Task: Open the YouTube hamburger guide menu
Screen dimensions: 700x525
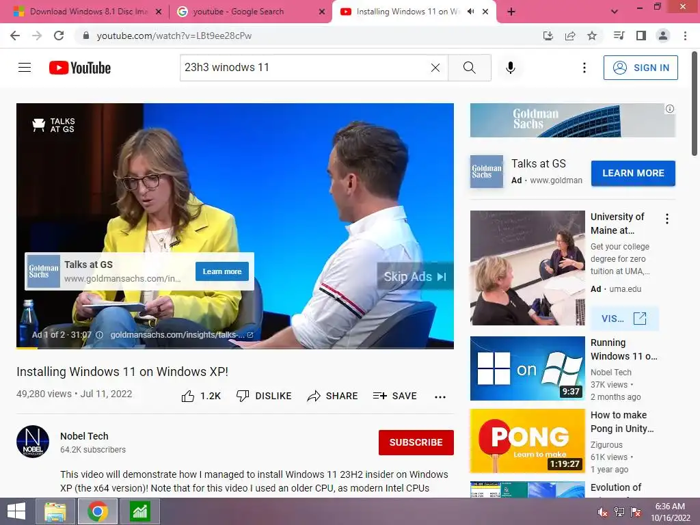Action: pos(25,68)
